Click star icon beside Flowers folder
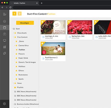111x108 pixels. [x=17, y=54]
